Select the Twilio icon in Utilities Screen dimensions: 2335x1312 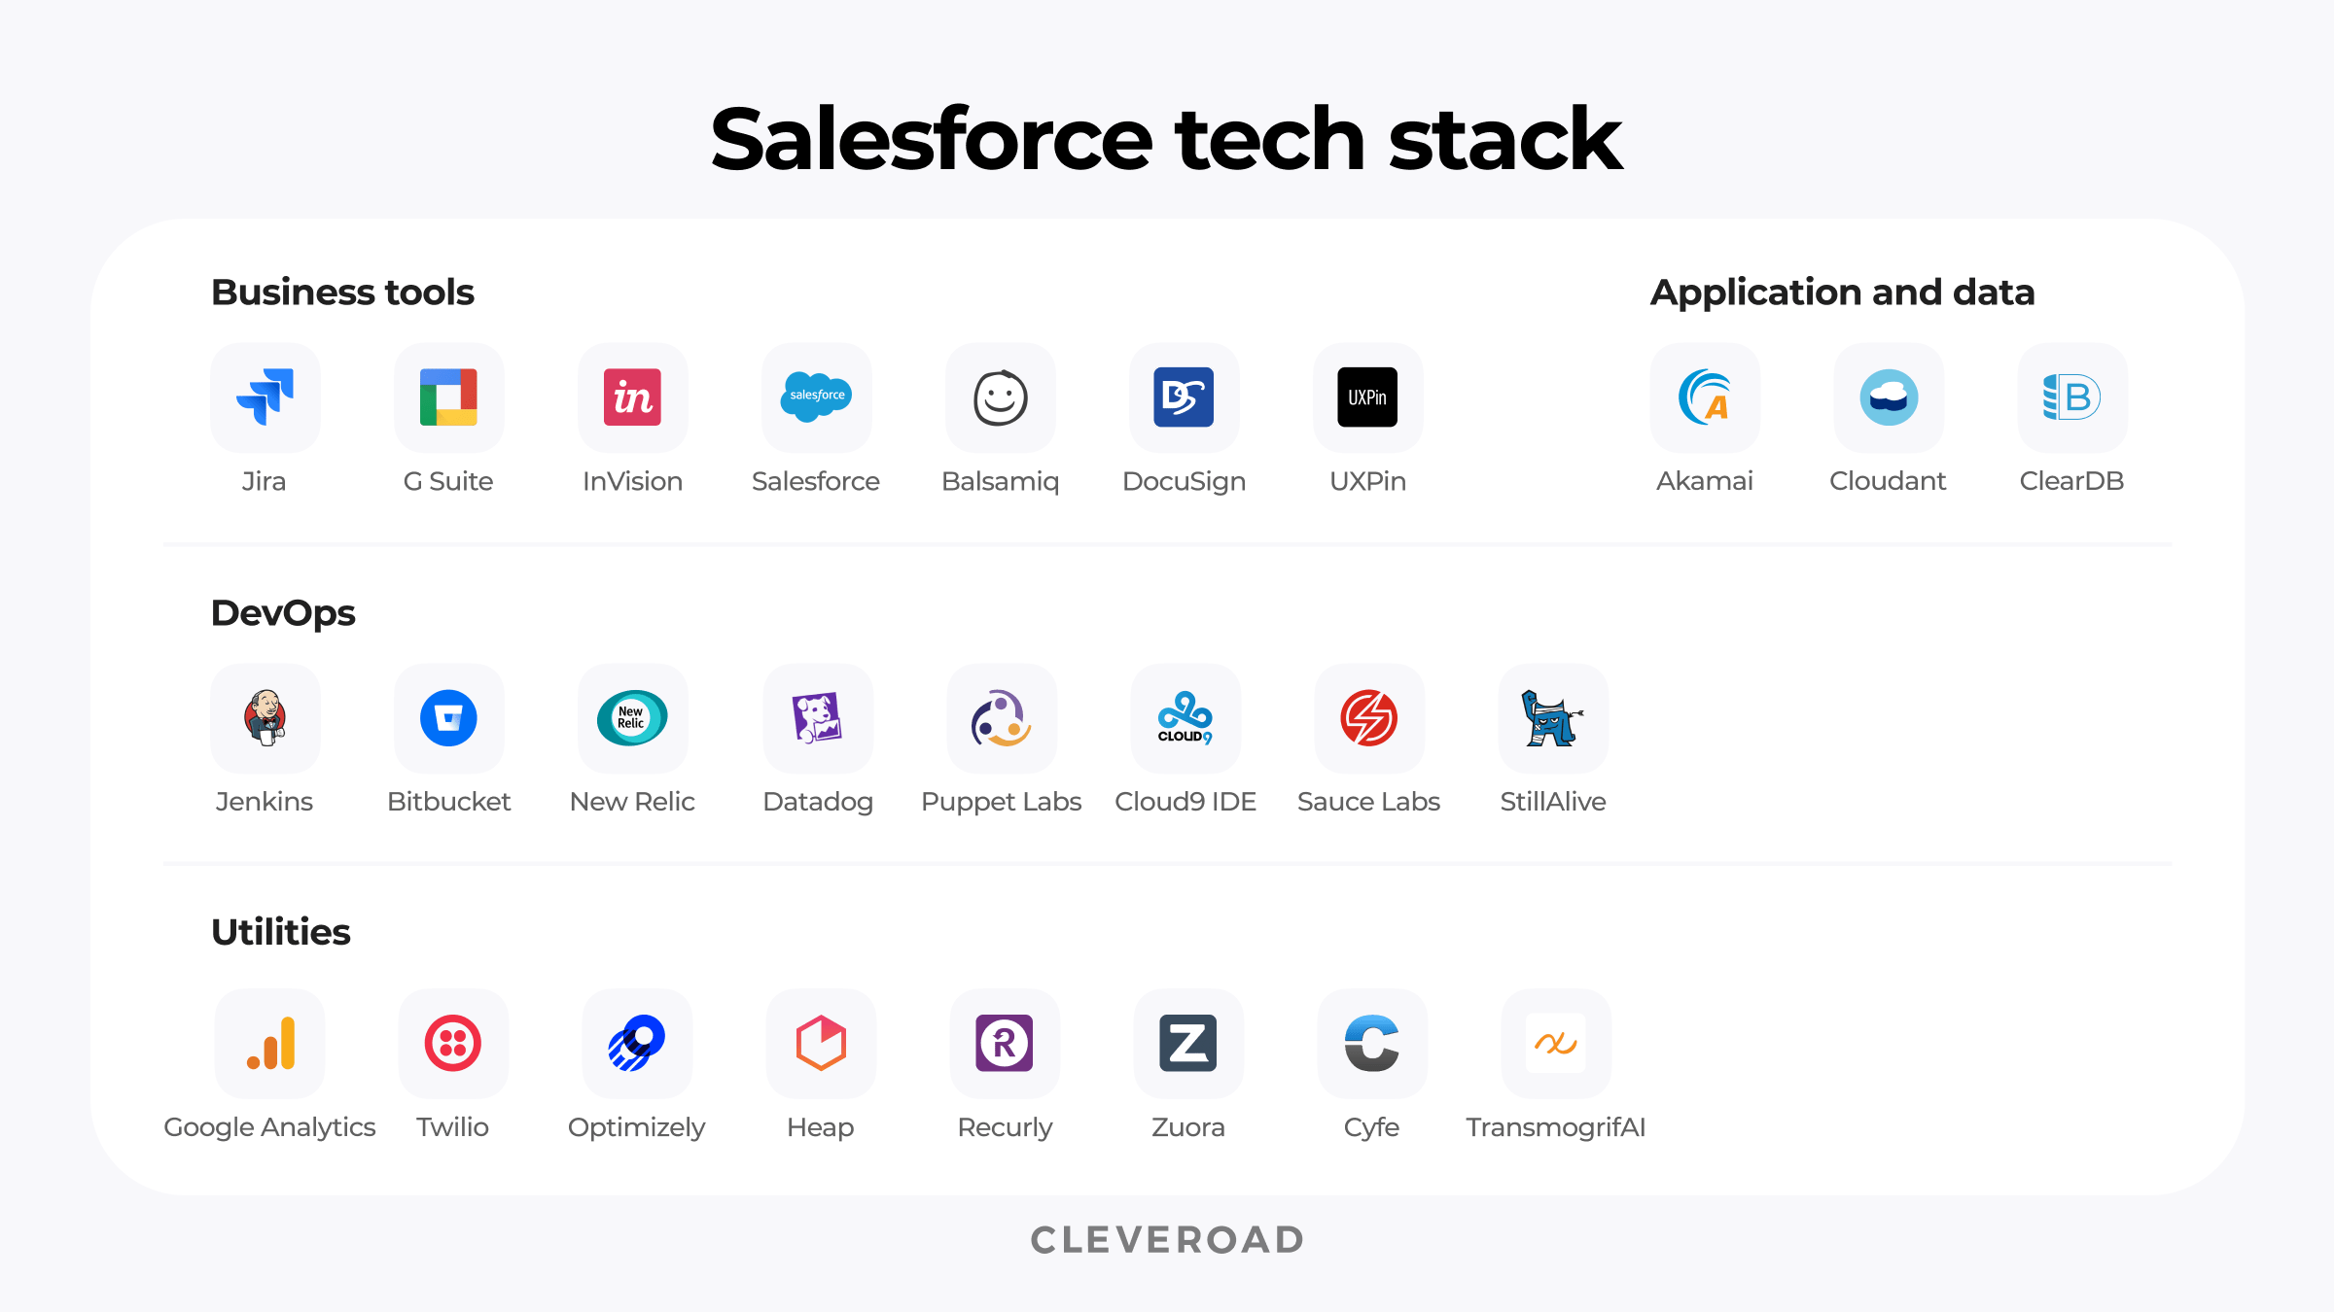[452, 1045]
